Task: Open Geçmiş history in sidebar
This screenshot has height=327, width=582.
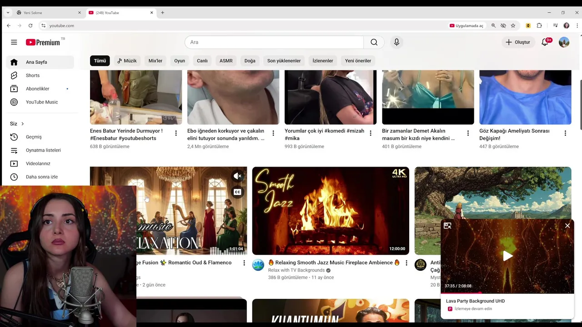Action: pyautogui.click(x=40, y=137)
